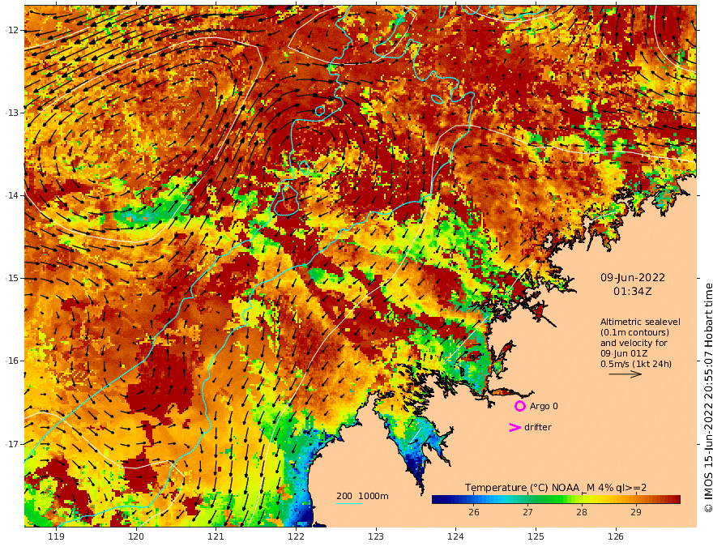Click the '0.5m/s (1kt 24h)' text
This screenshot has height=551, width=713.
636,364
